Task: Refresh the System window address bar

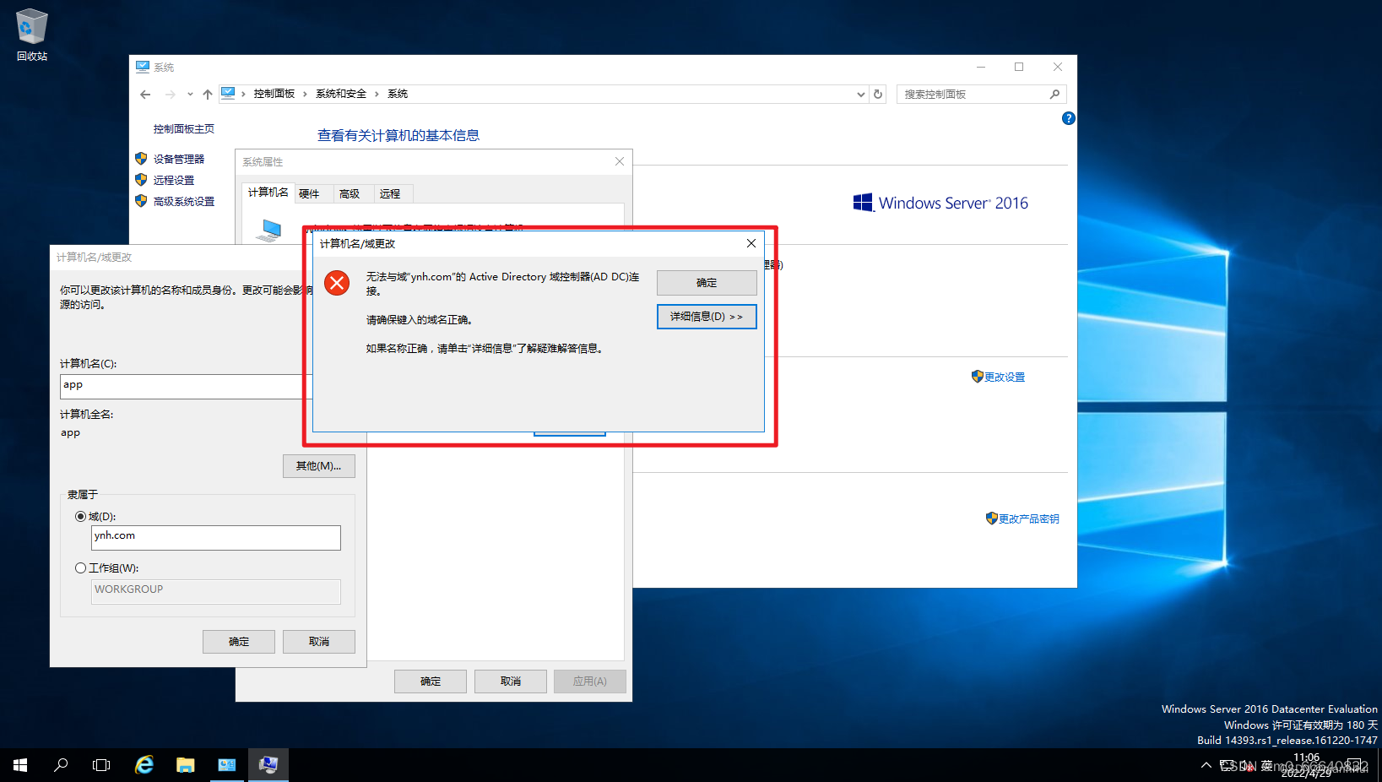Action: pos(878,95)
